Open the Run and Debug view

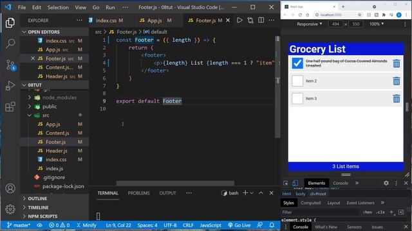pos(10,85)
